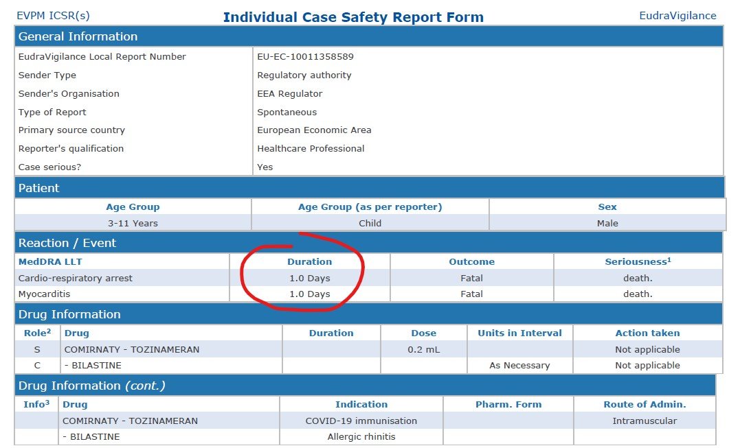Image resolution: width=740 pixels, height=448 pixels.
Task: Click the EudraVigilance link at top right
Action: [x=677, y=15]
